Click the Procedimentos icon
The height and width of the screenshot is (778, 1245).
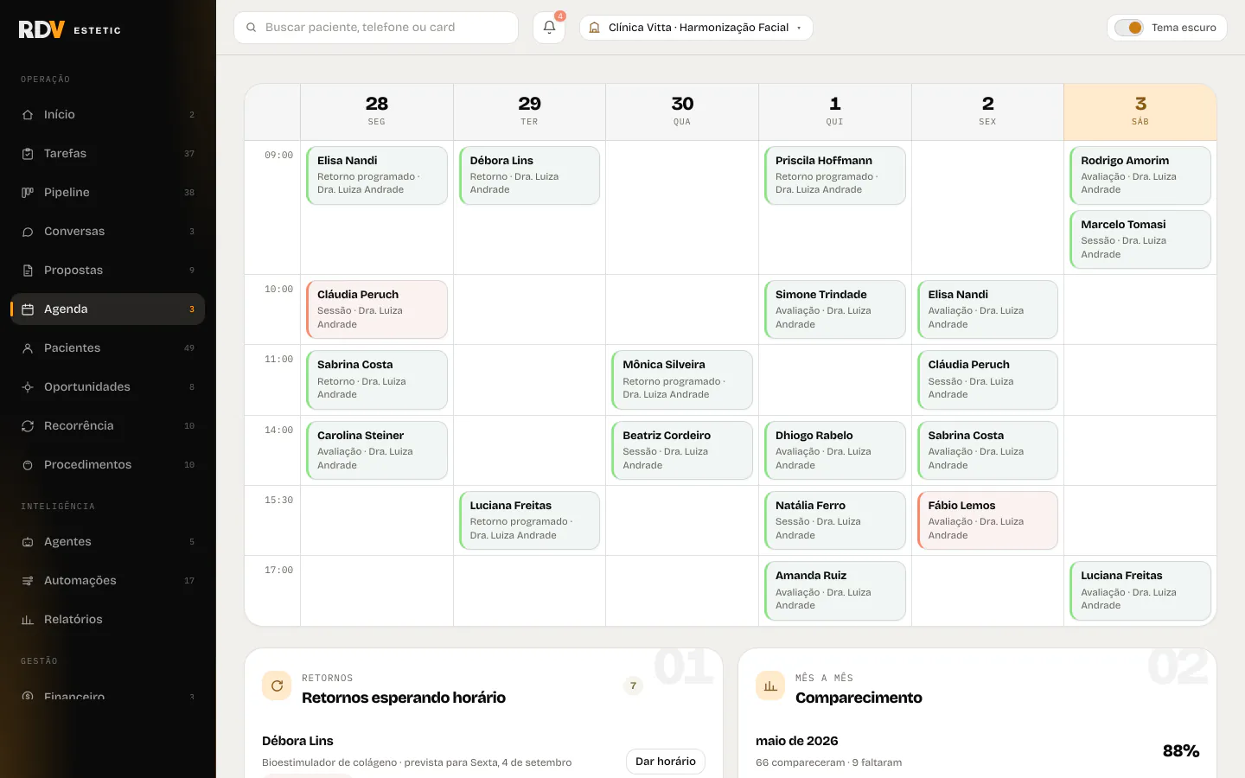click(28, 465)
